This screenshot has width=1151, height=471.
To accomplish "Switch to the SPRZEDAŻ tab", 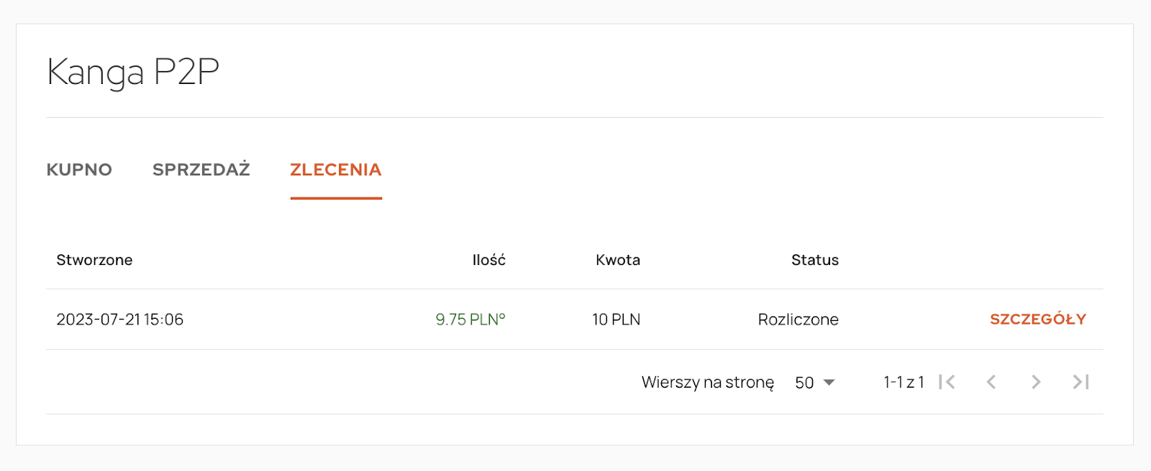I will tap(201, 169).
